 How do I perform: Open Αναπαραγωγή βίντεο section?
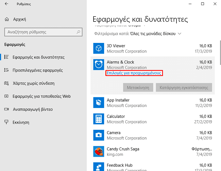click(33, 109)
